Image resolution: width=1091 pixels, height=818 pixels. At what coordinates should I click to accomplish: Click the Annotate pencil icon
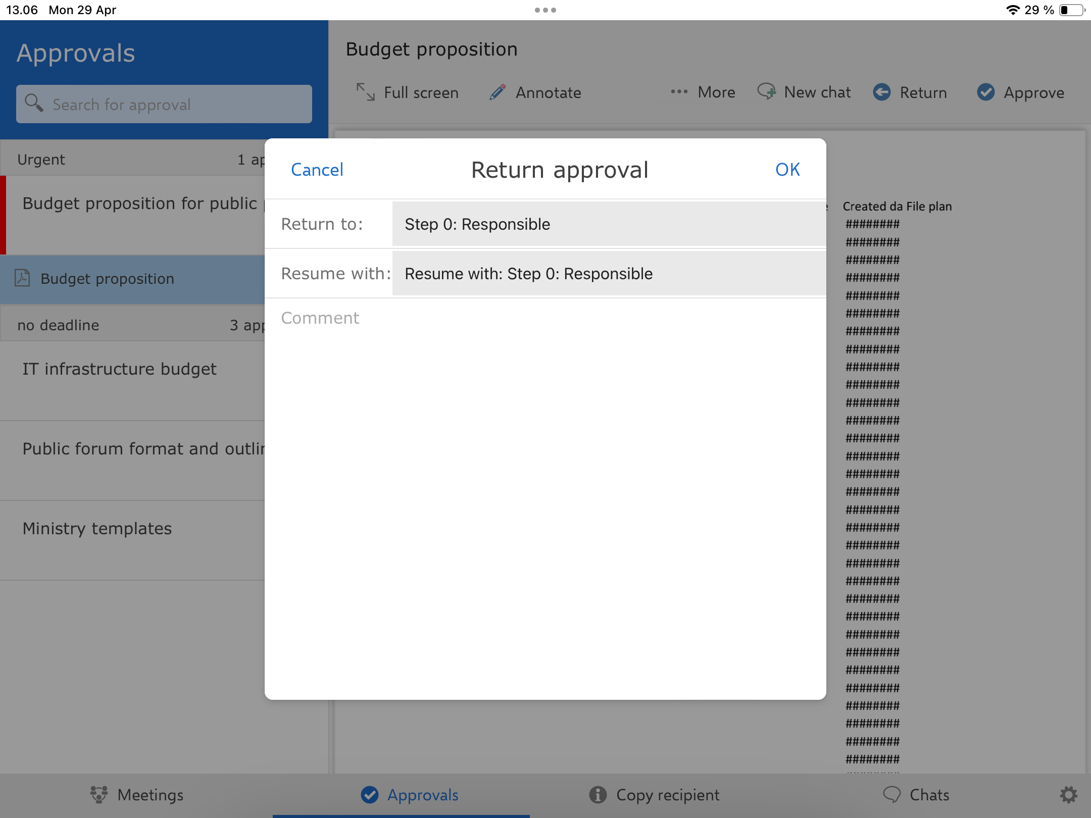498,92
